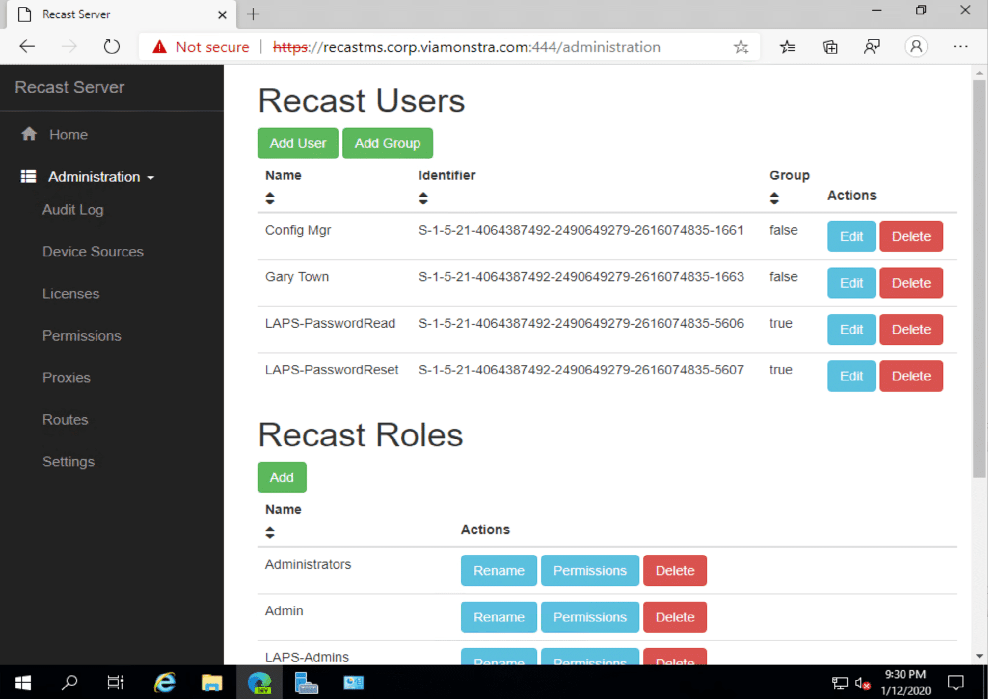Click the taskbar clock showing 9:30 PM
The image size is (988, 699).
click(x=905, y=682)
